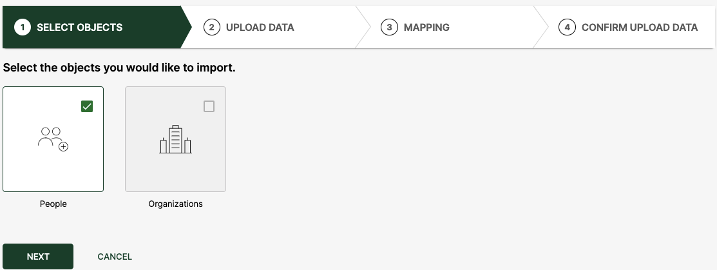Click the step 1 number circle

[23, 28]
